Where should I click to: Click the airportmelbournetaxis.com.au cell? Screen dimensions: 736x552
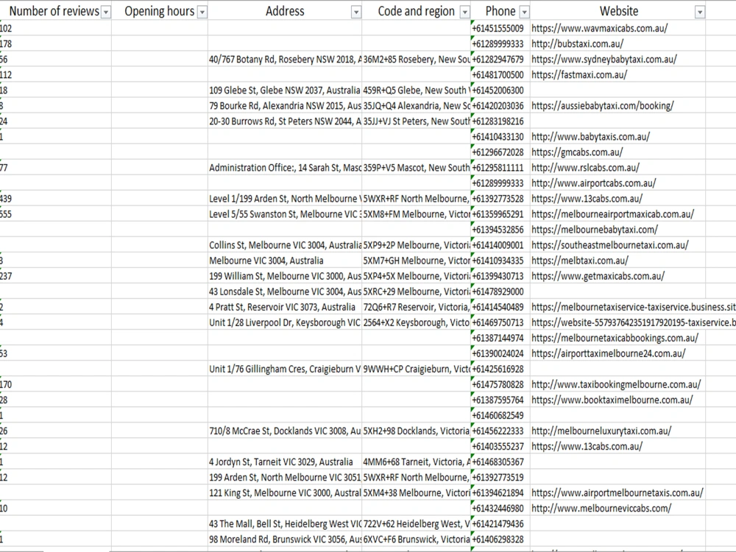(x=618, y=493)
